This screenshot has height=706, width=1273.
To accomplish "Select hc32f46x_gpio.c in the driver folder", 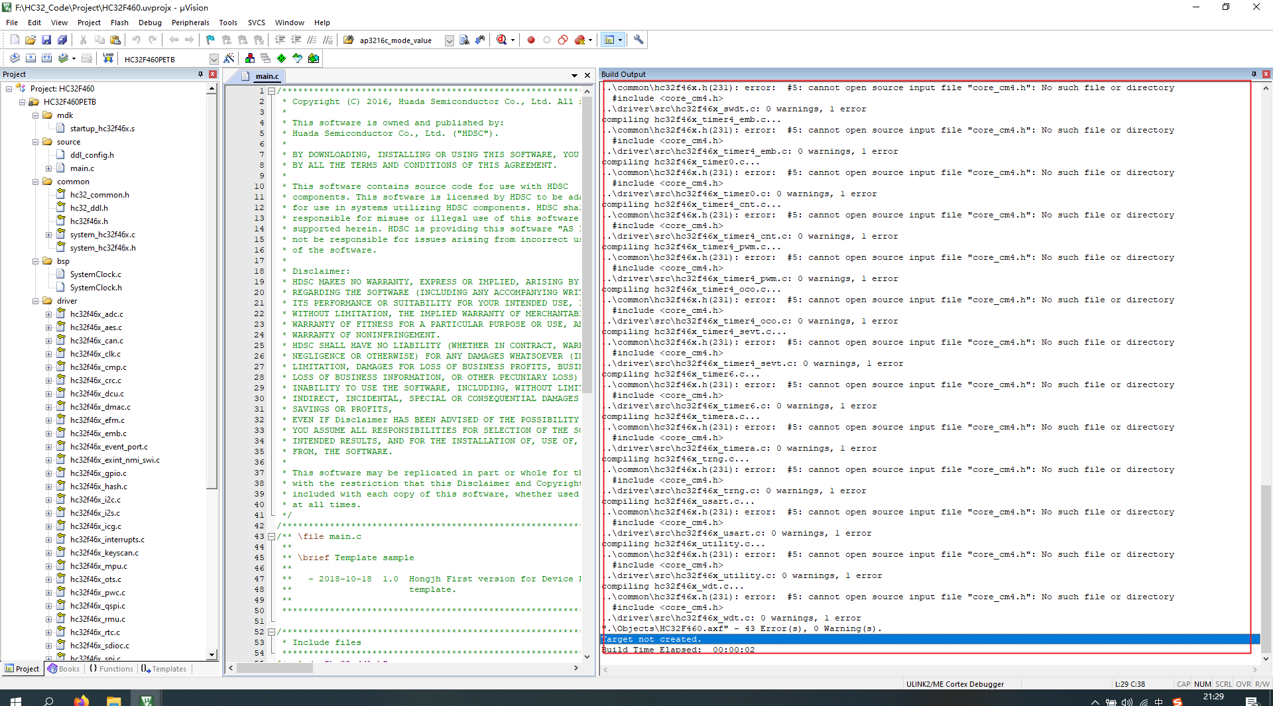I will 98,473.
